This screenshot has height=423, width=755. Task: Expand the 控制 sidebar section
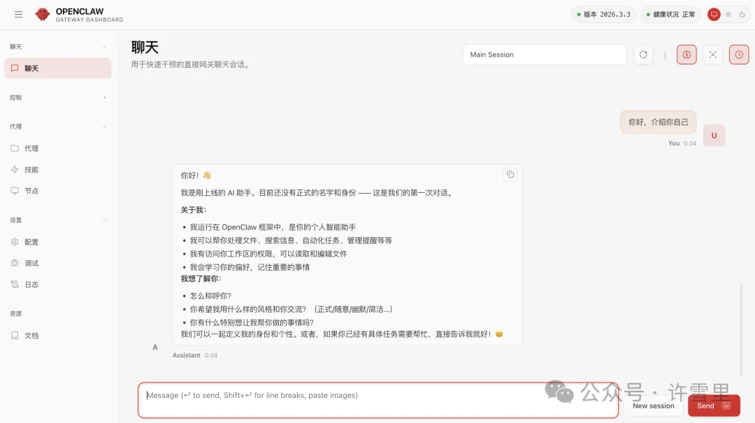click(x=105, y=98)
